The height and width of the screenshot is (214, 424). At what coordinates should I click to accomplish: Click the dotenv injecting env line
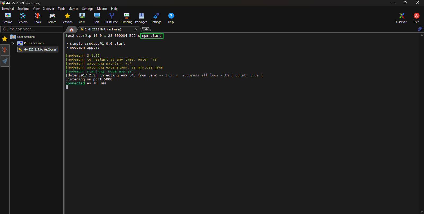[164, 75]
